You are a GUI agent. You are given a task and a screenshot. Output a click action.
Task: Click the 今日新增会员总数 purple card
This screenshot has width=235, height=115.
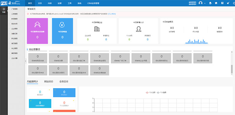coord(37,31)
